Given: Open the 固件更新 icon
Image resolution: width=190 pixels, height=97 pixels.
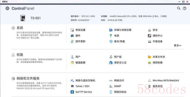Looking at the screenshot, I should coord(72,41).
